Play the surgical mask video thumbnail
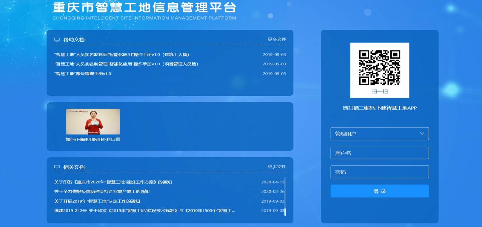The image size is (482, 227). [x=93, y=121]
